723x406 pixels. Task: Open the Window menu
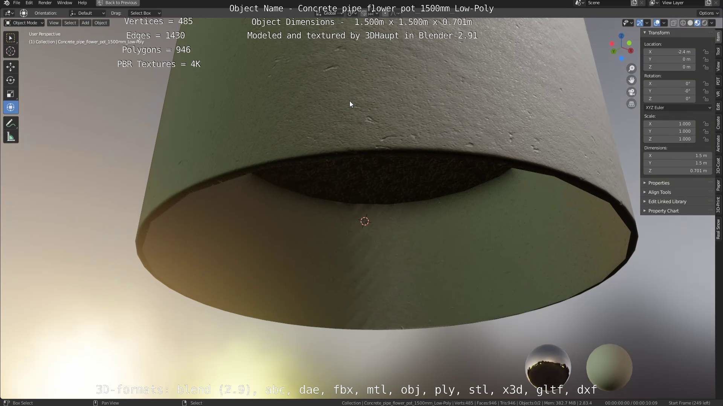(x=64, y=3)
